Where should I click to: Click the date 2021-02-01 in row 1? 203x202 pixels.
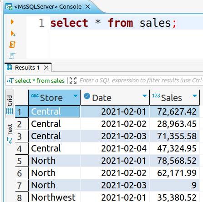(115, 111)
